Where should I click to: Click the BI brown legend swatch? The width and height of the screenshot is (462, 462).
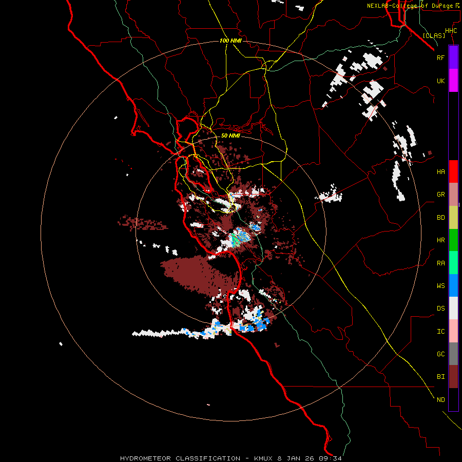tap(453, 377)
